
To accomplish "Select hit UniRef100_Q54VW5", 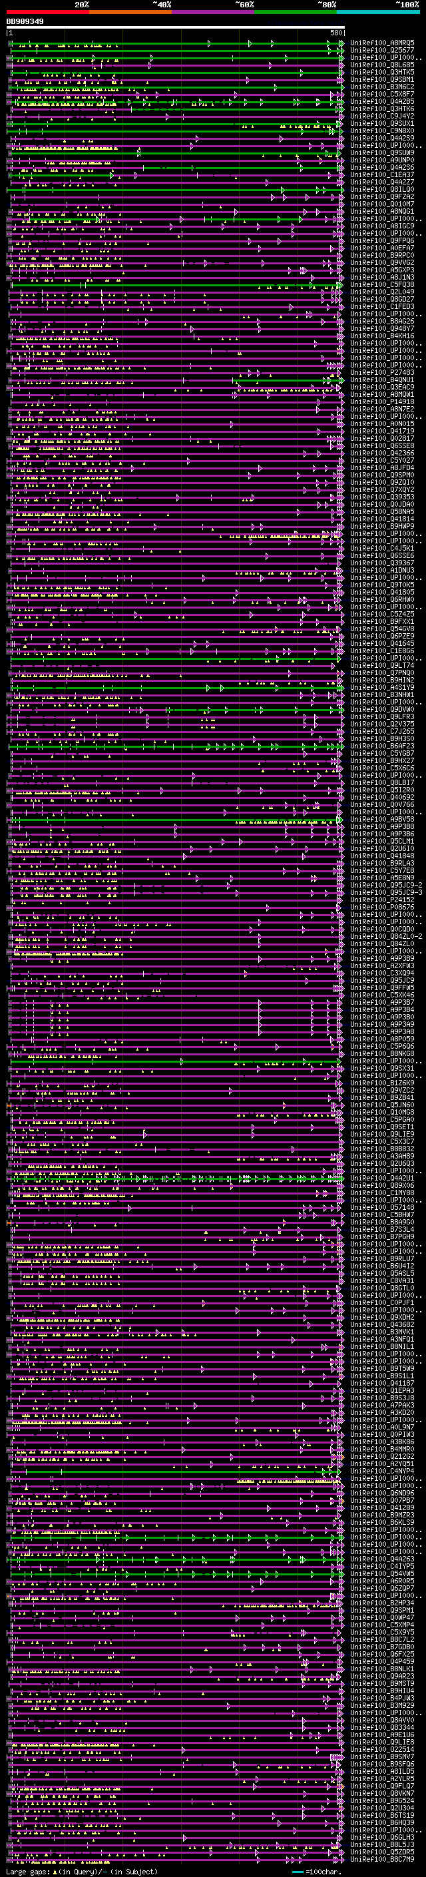I will pos(382,1573).
